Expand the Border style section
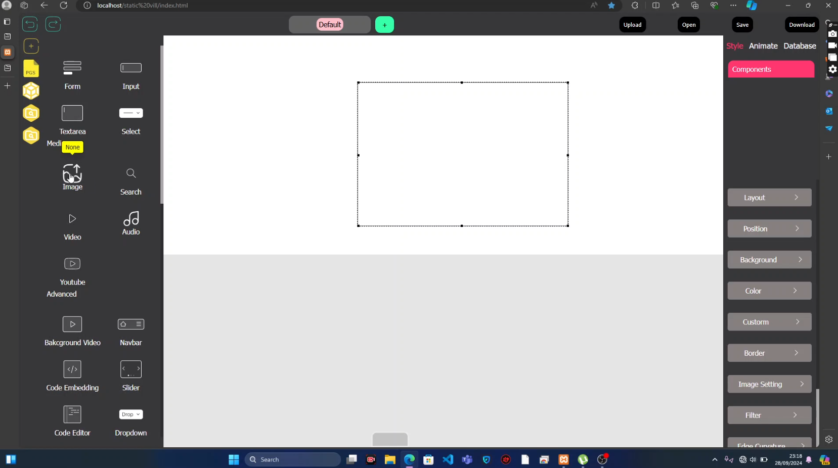Screen dimensions: 838x468 (x=769, y=353)
